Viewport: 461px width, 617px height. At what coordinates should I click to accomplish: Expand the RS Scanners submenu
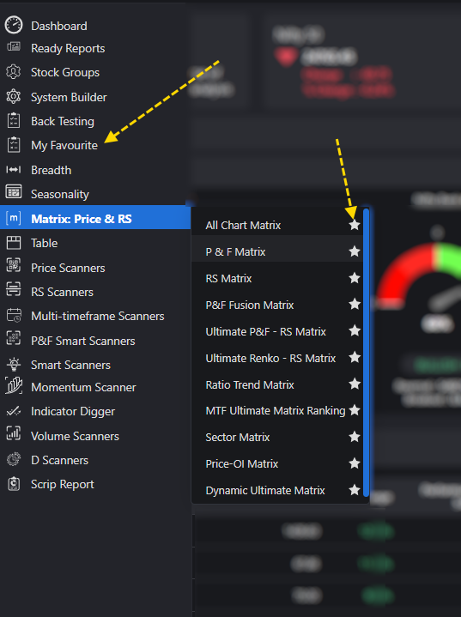tap(62, 292)
